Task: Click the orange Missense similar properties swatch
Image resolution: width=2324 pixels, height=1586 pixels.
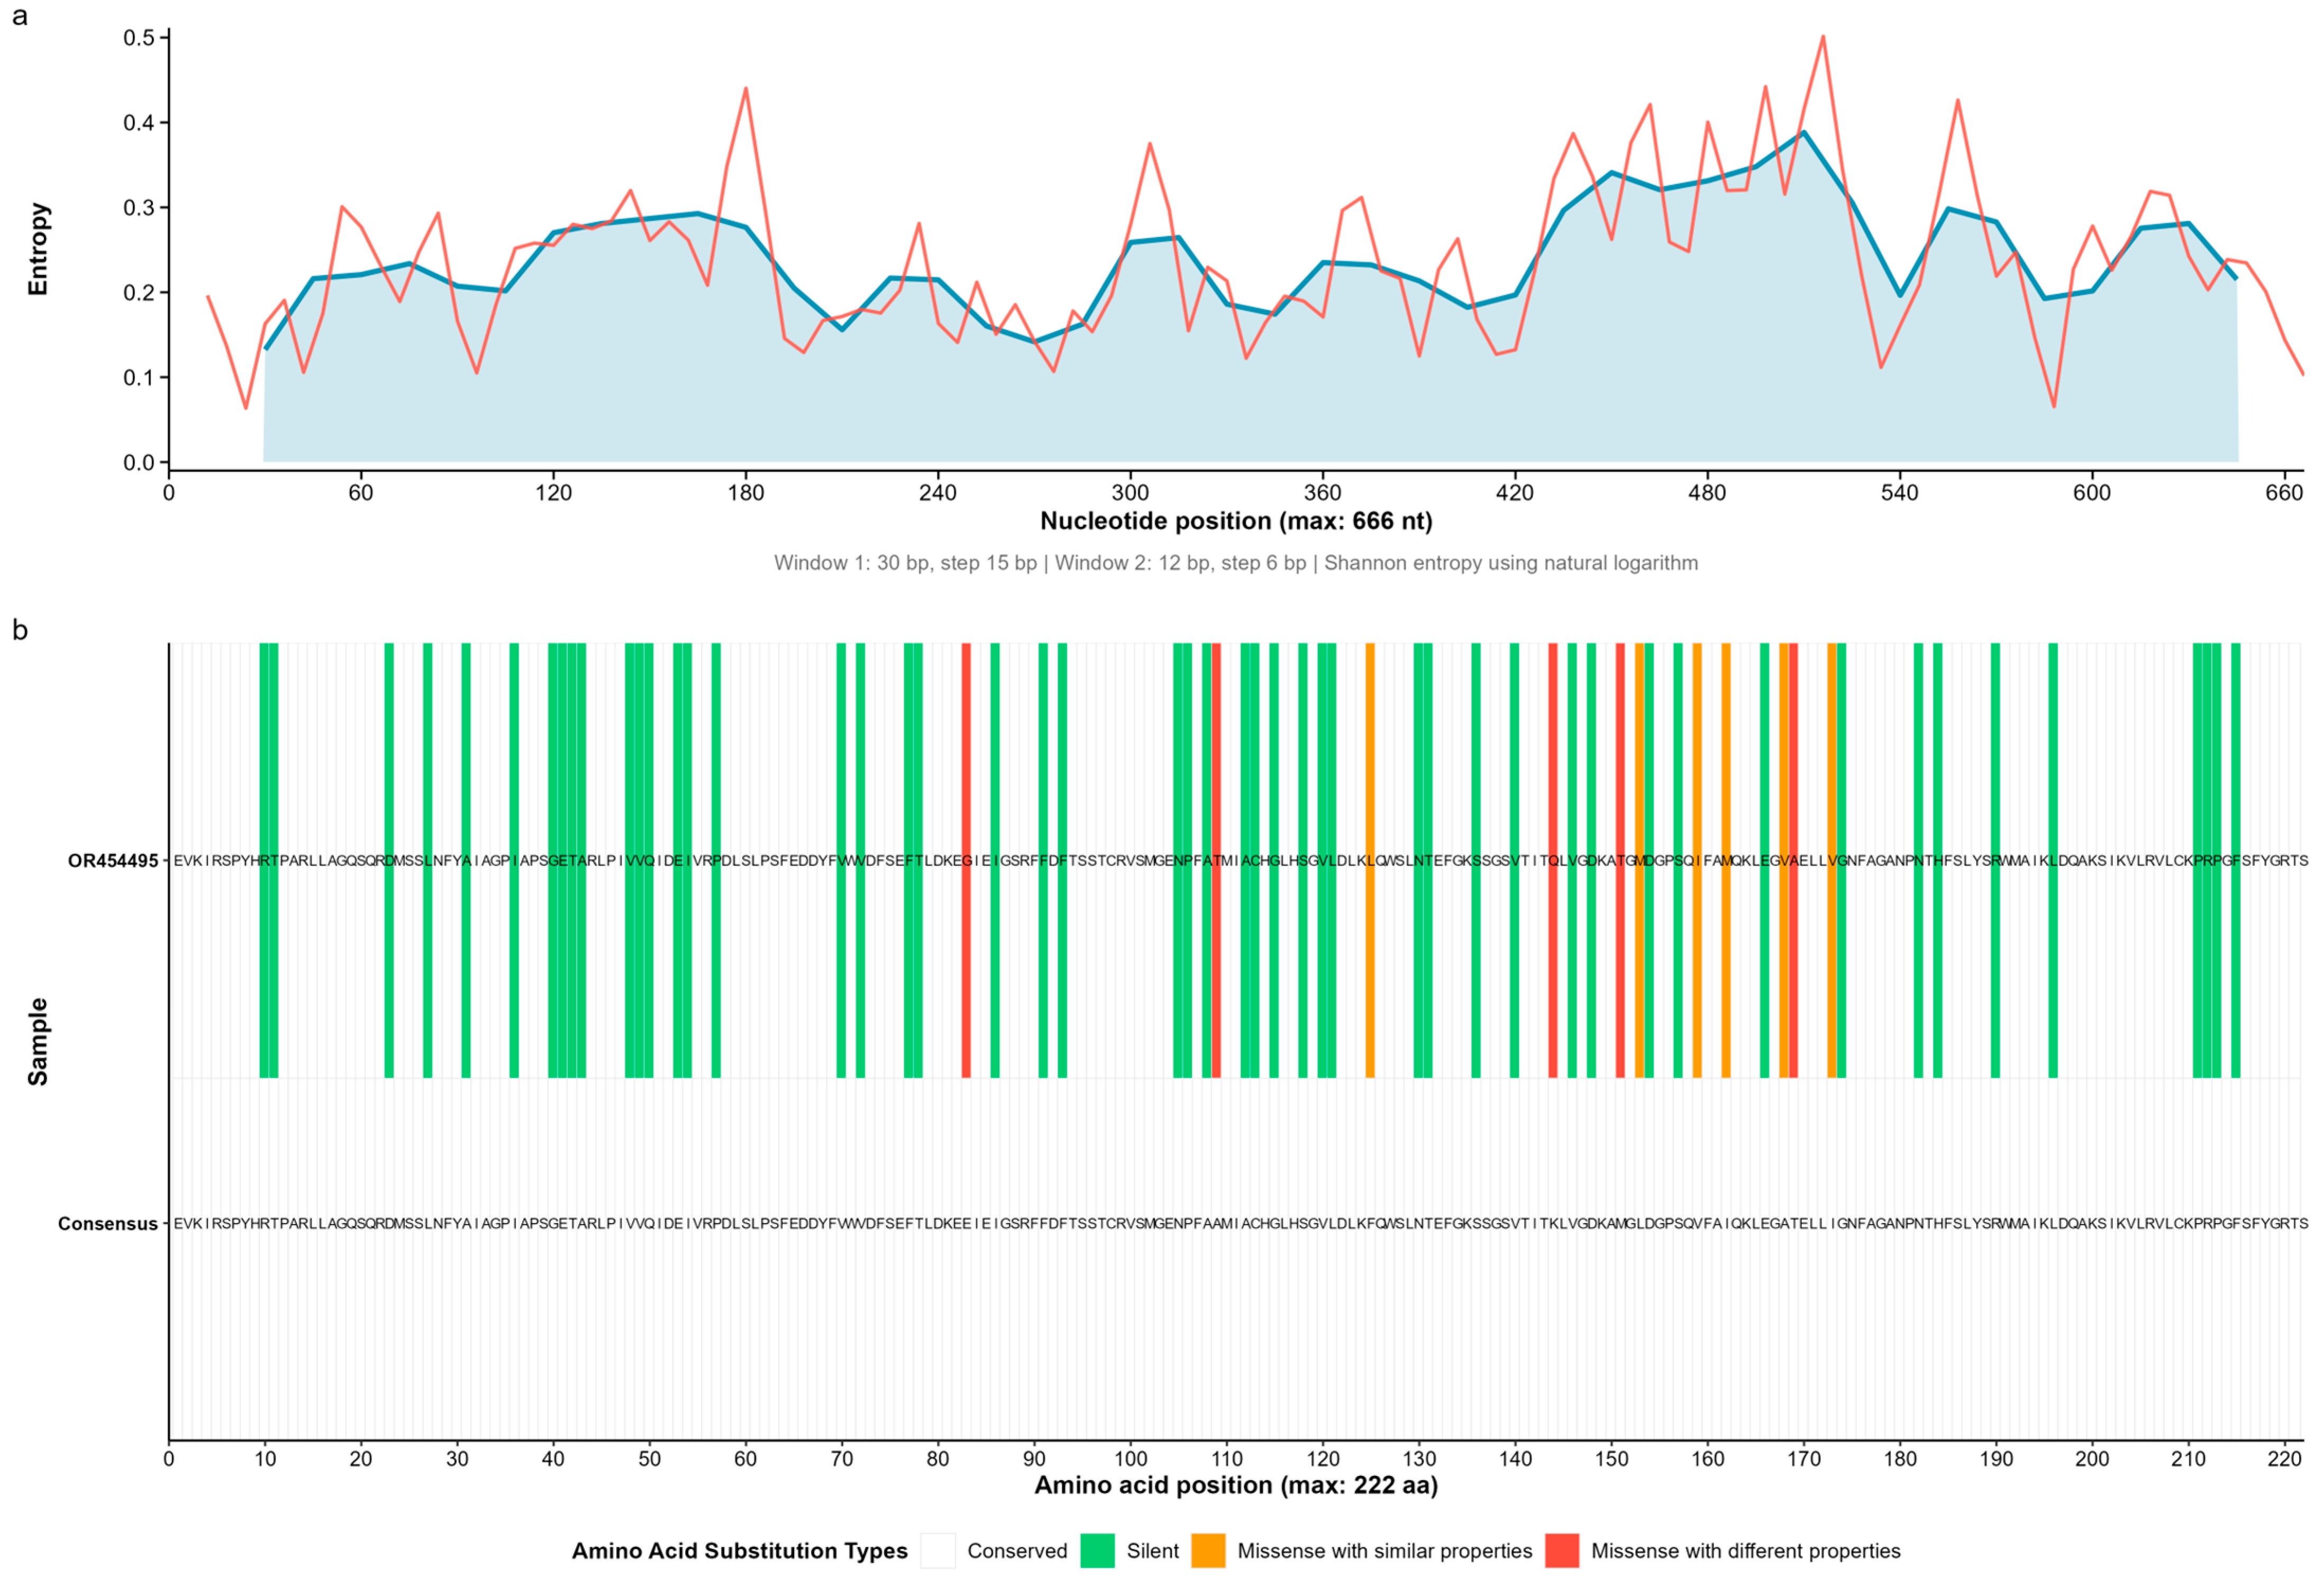Action: [x=1208, y=1550]
